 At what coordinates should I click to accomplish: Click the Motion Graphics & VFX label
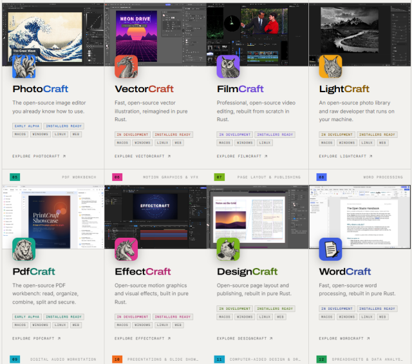(x=171, y=177)
